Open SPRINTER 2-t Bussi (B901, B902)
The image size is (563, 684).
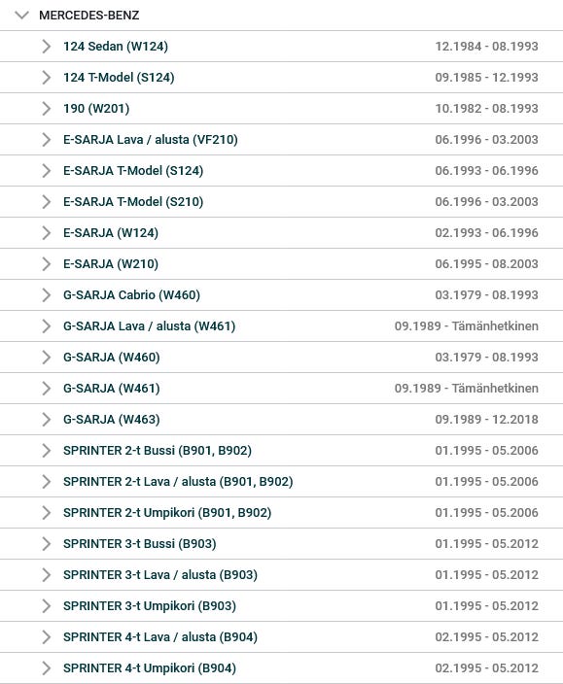pyautogui.click(x=158, y=451)
